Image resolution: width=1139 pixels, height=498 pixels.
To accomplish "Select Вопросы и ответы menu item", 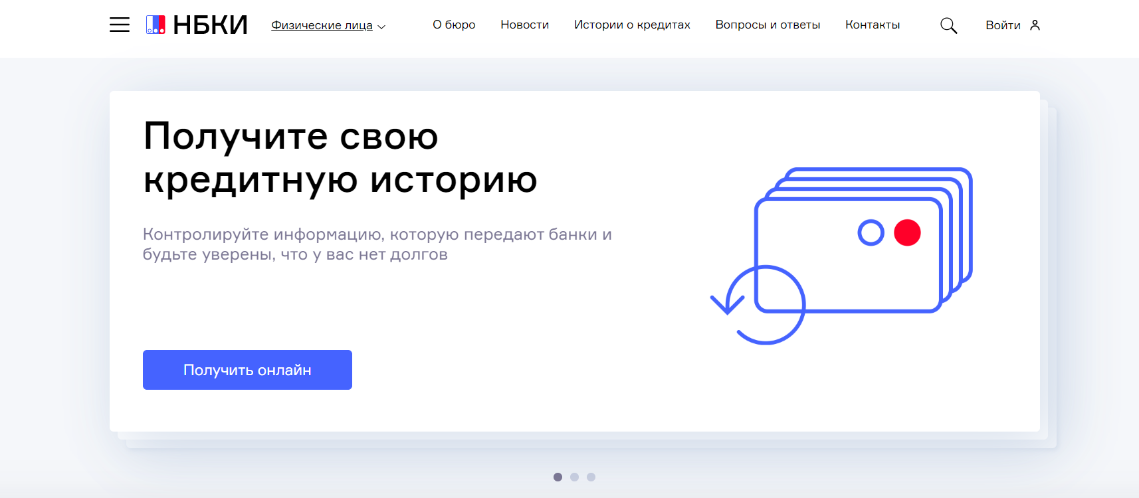I will (x=768, y=25).
